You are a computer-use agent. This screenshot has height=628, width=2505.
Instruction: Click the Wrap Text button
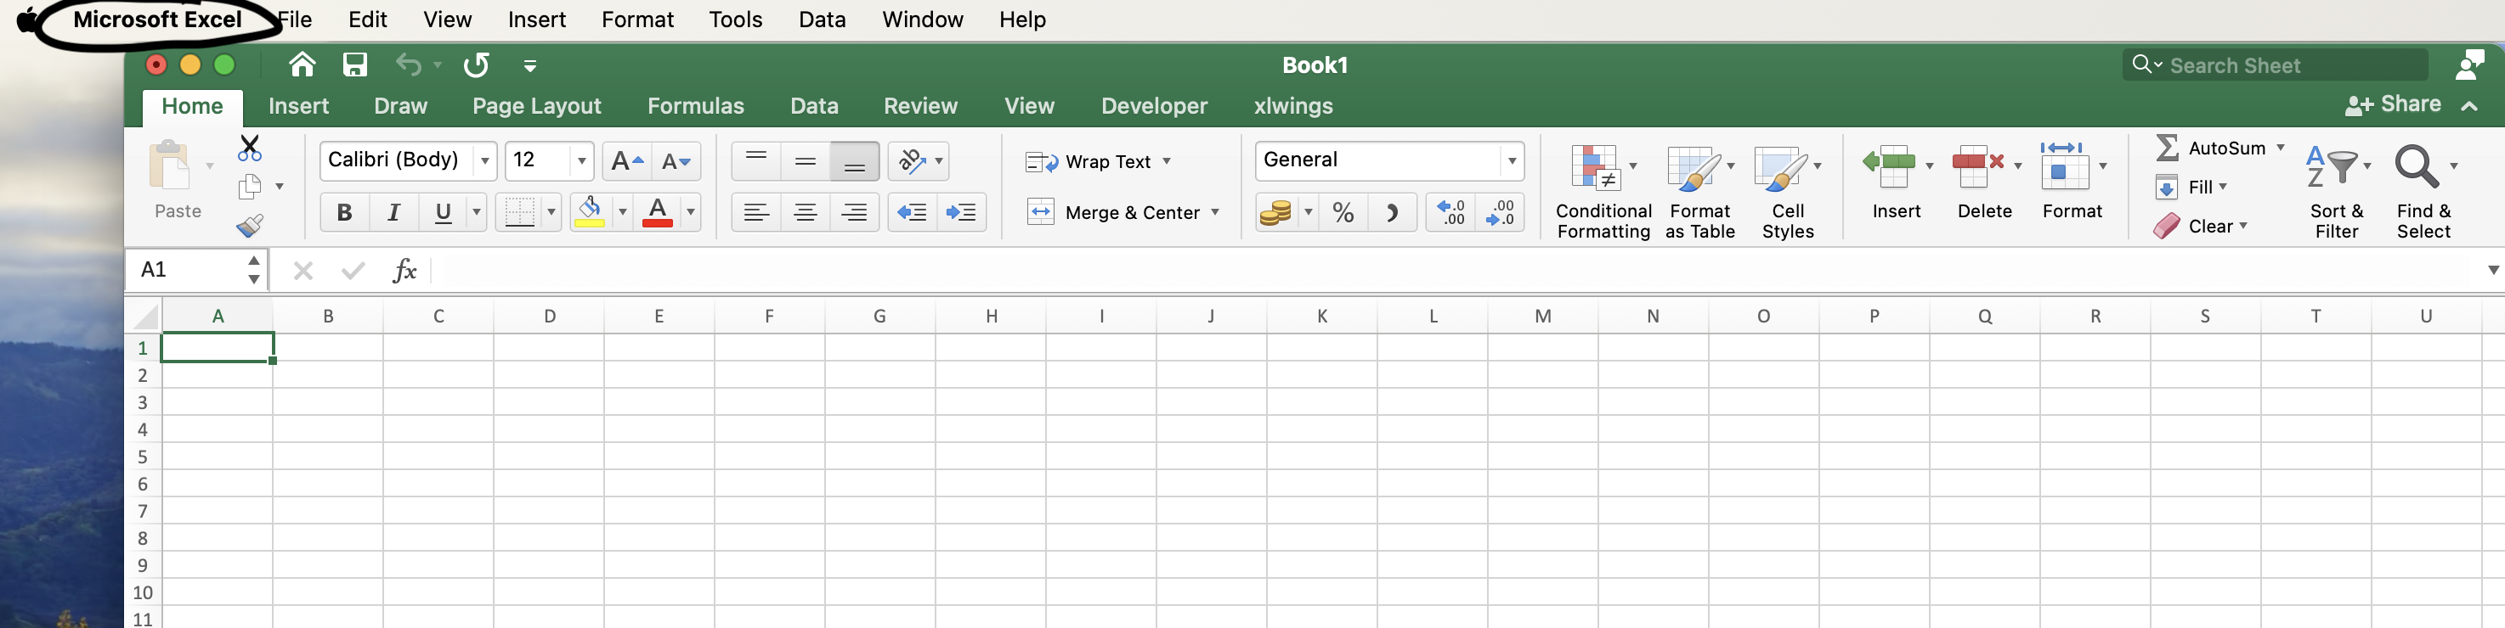(x=1096, y=161)
